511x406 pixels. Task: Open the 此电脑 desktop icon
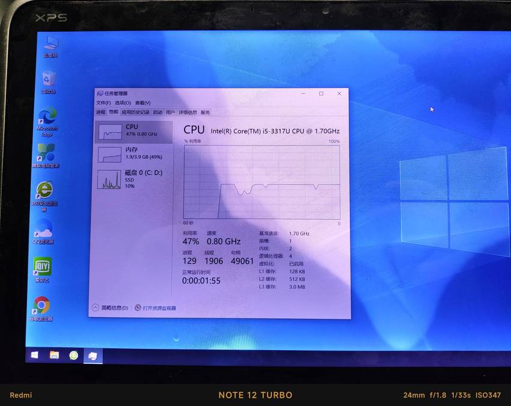tap(50, 47)
